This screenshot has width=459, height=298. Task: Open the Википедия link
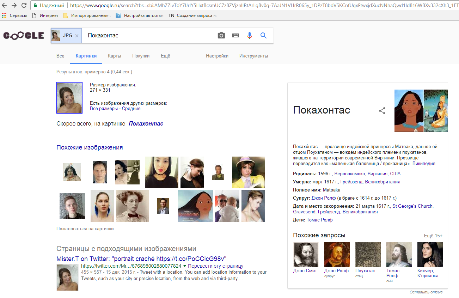click(x=424, y=164)
